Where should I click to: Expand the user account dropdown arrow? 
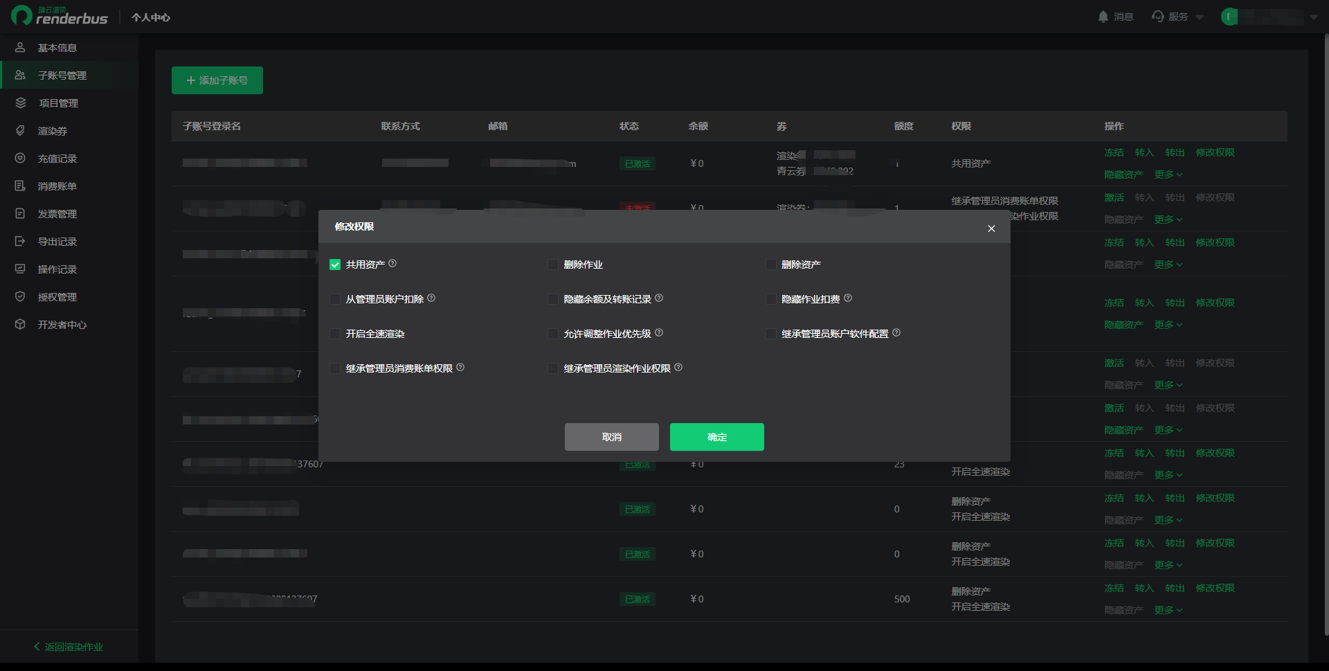pos(1314,17)
